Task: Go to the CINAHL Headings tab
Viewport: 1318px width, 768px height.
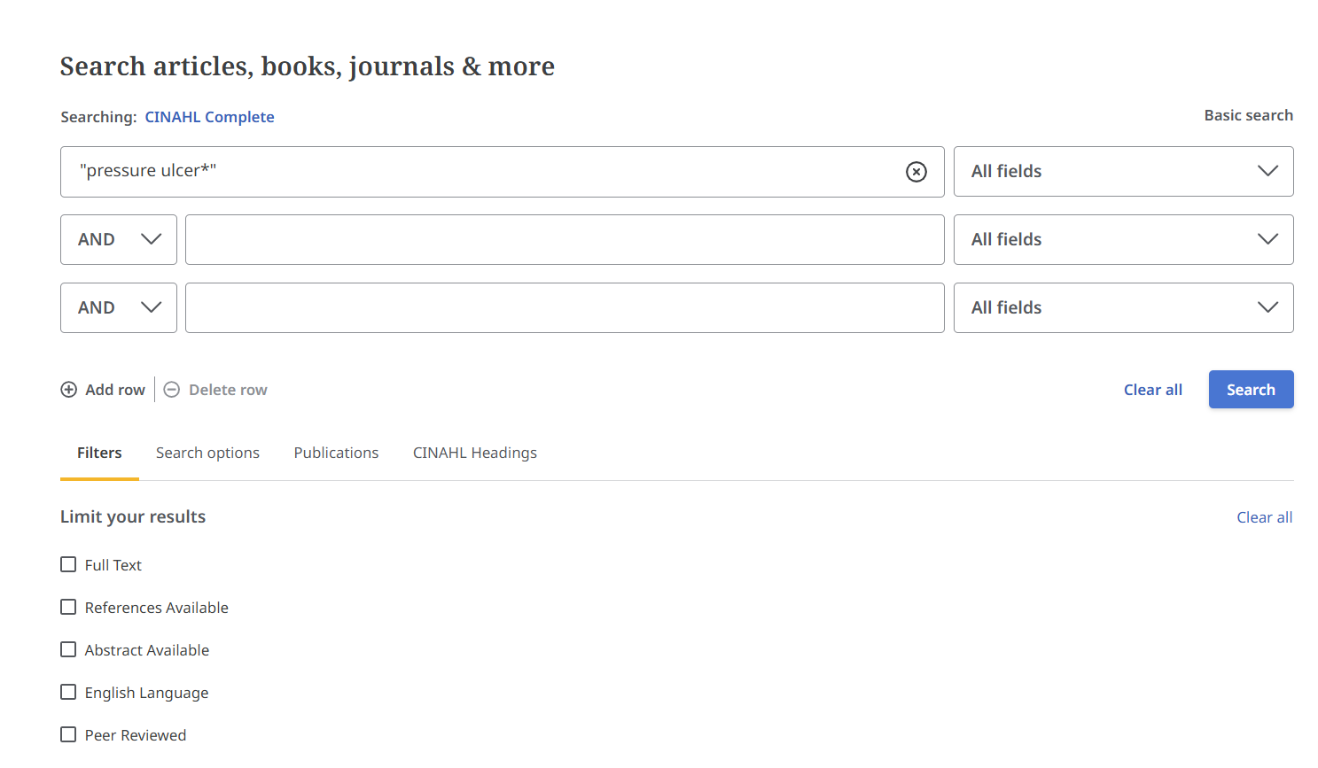Action: 474,453
